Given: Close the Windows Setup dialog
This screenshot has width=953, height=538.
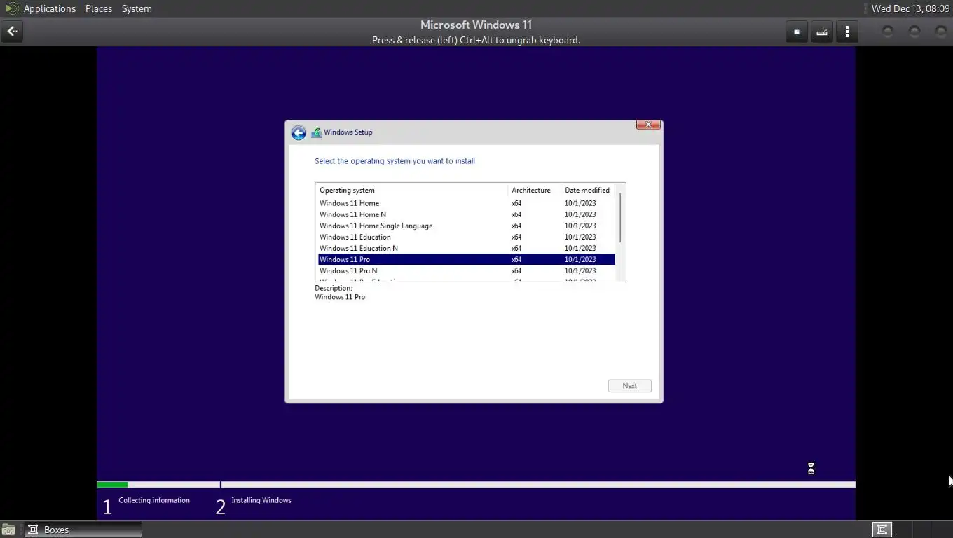Looking at the screenshot, I should pos(648,125).
